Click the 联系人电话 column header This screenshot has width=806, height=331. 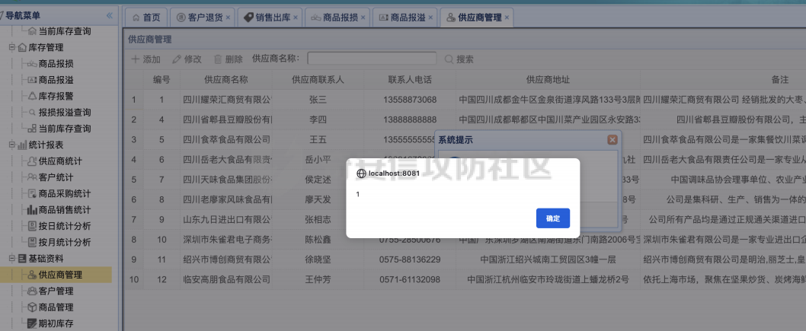(x=410, y=80)
